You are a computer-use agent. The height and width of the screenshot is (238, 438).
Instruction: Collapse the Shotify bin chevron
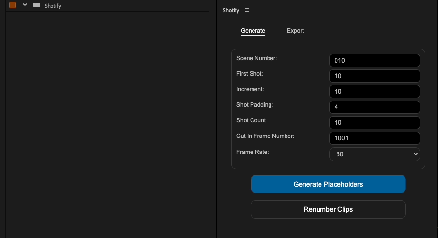pos(25,5)
